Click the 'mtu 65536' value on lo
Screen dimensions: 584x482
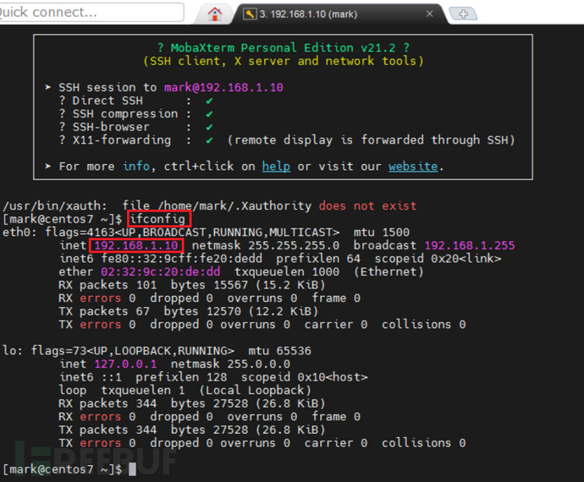279,351
